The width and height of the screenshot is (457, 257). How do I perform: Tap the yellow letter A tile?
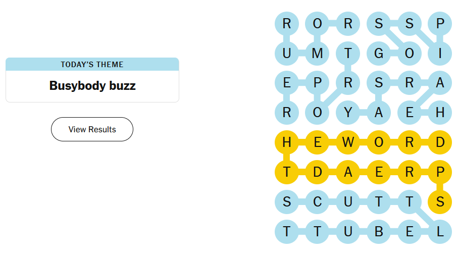[348, 172]
